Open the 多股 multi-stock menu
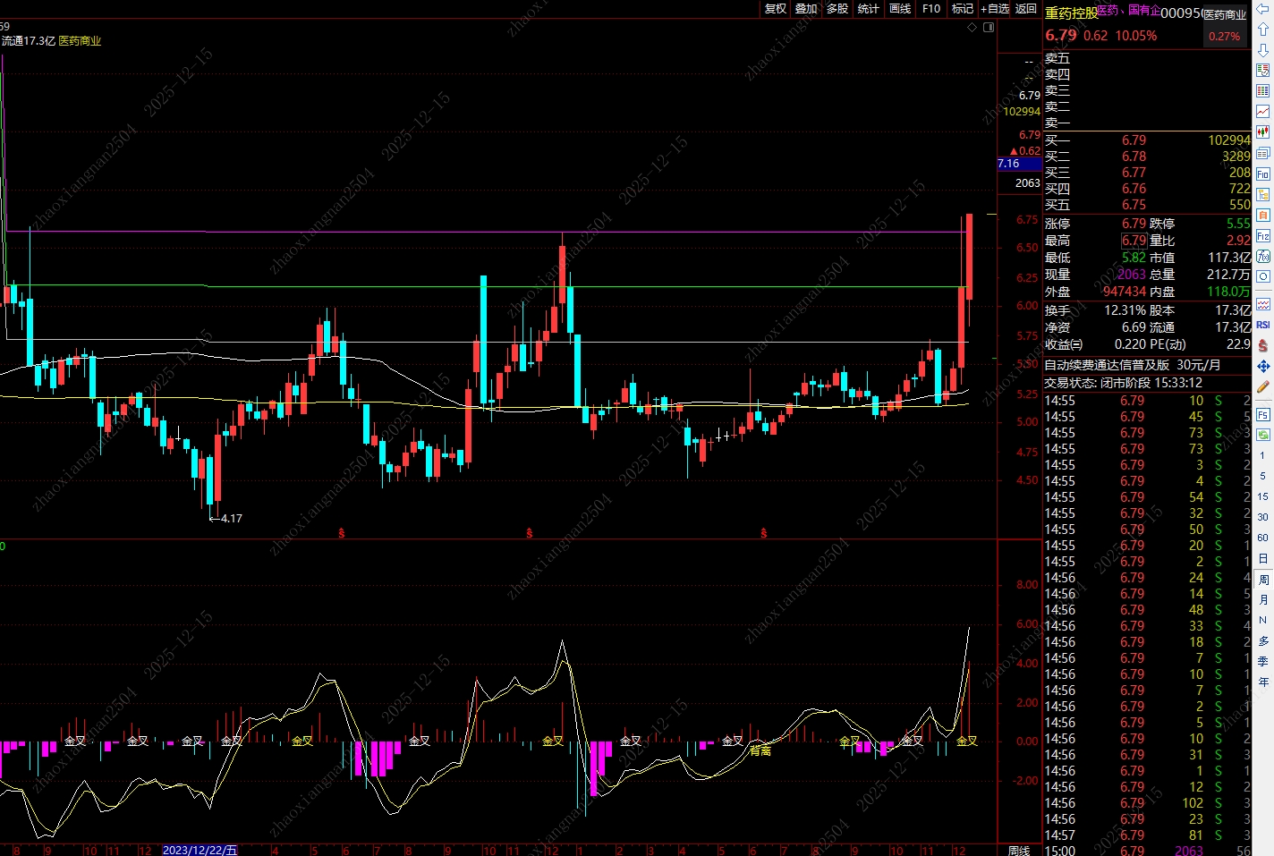The image size is (1274, 856). tap(837, 8)
